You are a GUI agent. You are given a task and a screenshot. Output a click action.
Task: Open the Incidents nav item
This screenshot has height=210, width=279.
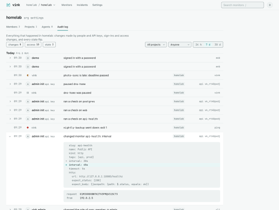82,5
